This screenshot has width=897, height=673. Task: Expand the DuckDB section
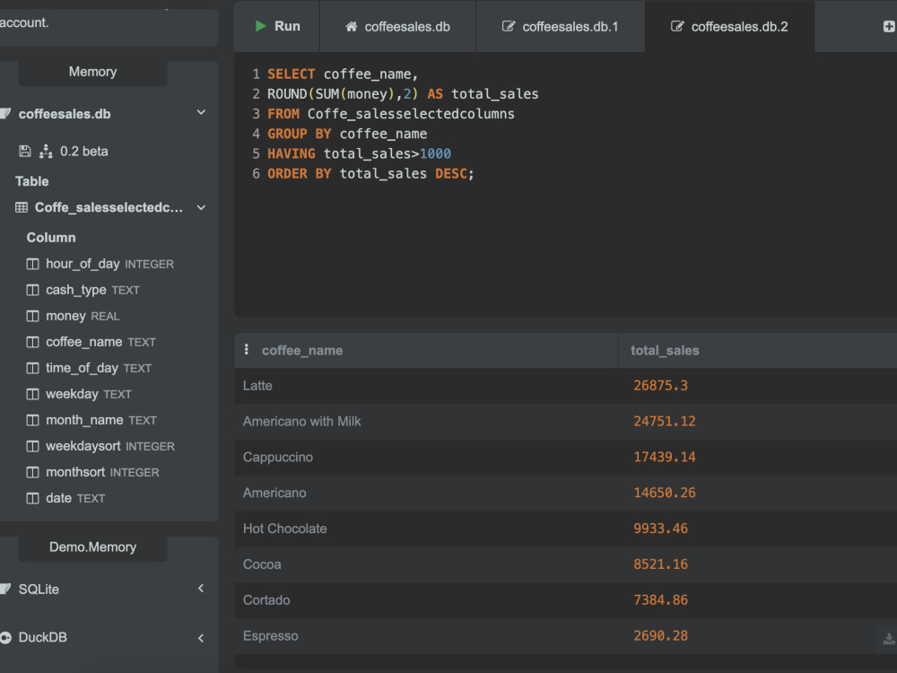[201, 637]
